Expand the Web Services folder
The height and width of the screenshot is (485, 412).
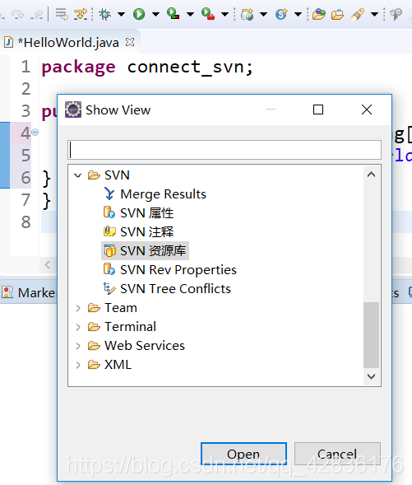coord(78,346)
